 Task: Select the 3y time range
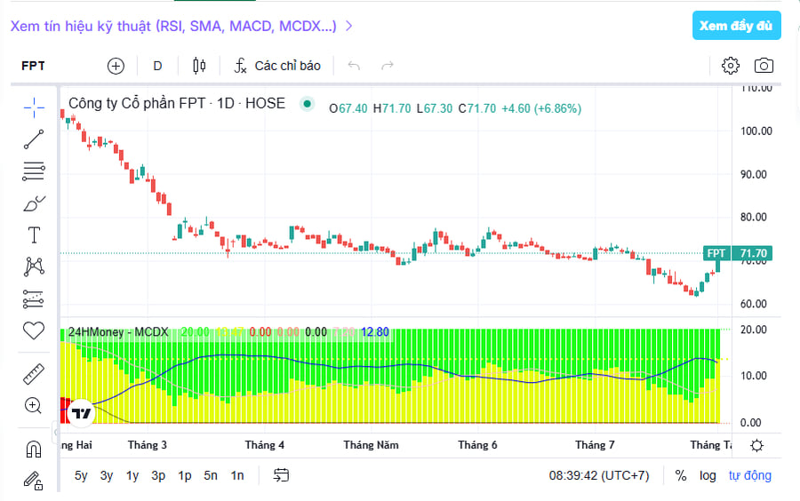click(x=106, y=475)
